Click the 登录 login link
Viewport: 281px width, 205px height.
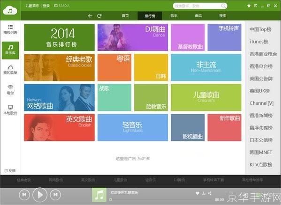coord(46,6)
